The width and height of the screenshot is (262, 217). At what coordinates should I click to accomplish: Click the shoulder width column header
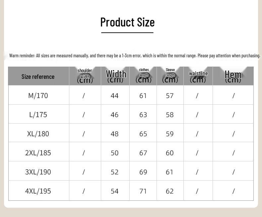pos(85,76)
